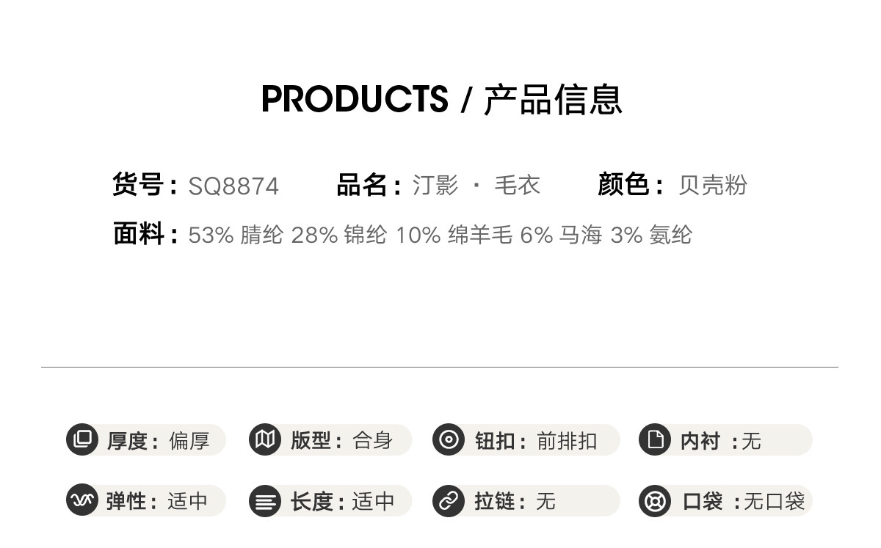Screen dimensions: 881x548
Task: Click the fit (版型) map icon
Action: pyautogui.click(x=265, y=440)
